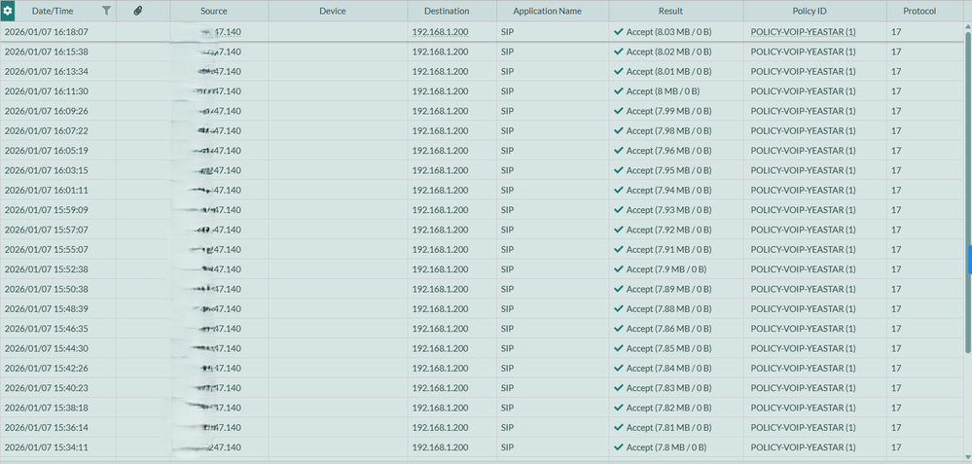Click the Date/Time filter funnel icon
The height and width of the screenshot is (464, 972).
106,11
